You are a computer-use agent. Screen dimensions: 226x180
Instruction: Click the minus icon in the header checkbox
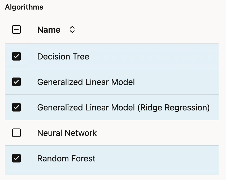16,29
